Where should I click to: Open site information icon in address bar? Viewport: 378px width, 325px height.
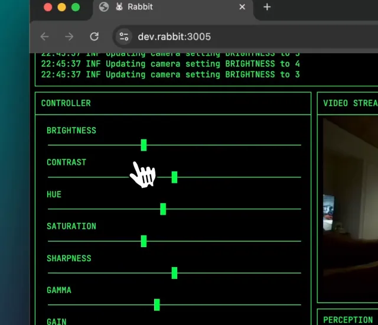(x=124, y=37)
